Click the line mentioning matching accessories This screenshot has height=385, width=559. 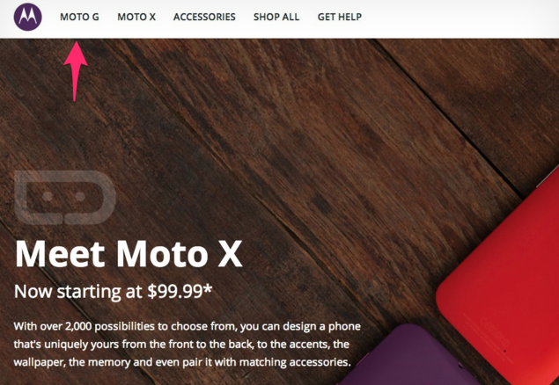coord(182,362)
